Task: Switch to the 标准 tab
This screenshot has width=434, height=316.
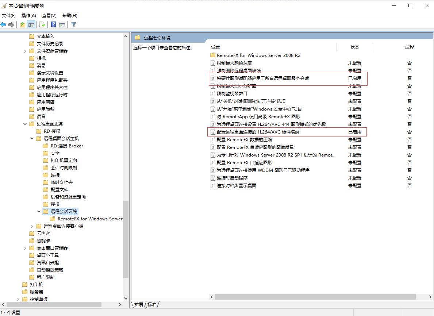Action: (152, 305)
